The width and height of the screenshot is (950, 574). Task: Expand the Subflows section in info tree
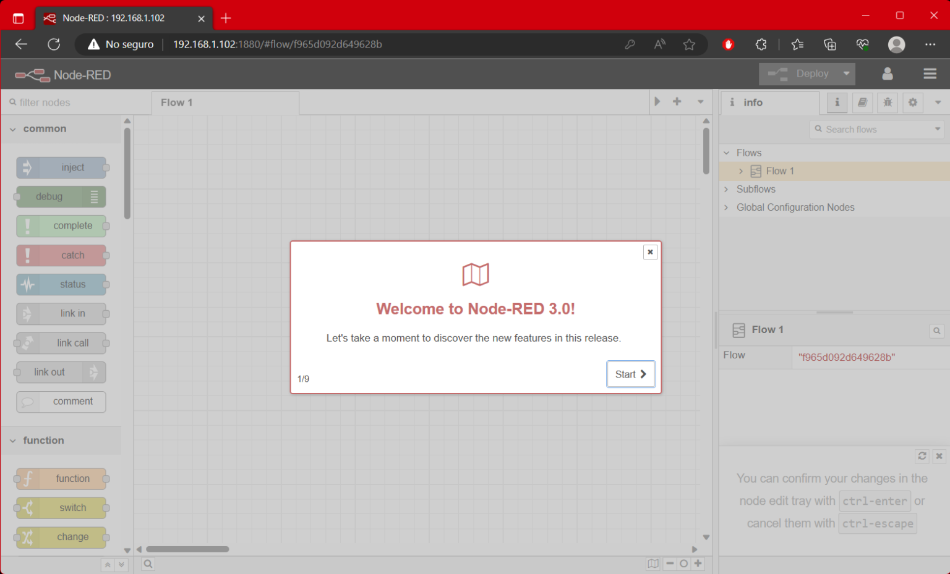726,189
